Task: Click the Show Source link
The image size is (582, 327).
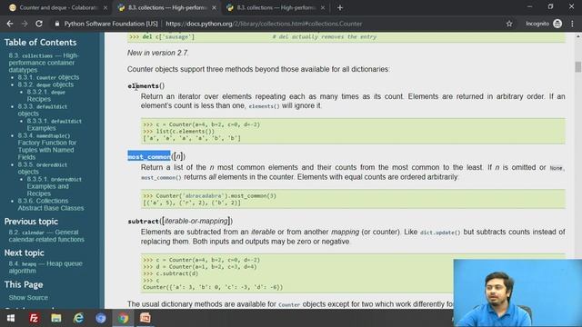Action: coord(28,297)
